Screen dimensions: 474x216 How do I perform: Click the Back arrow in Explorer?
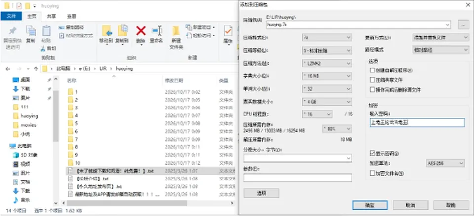pyautogui.click(x=8, y=69)
